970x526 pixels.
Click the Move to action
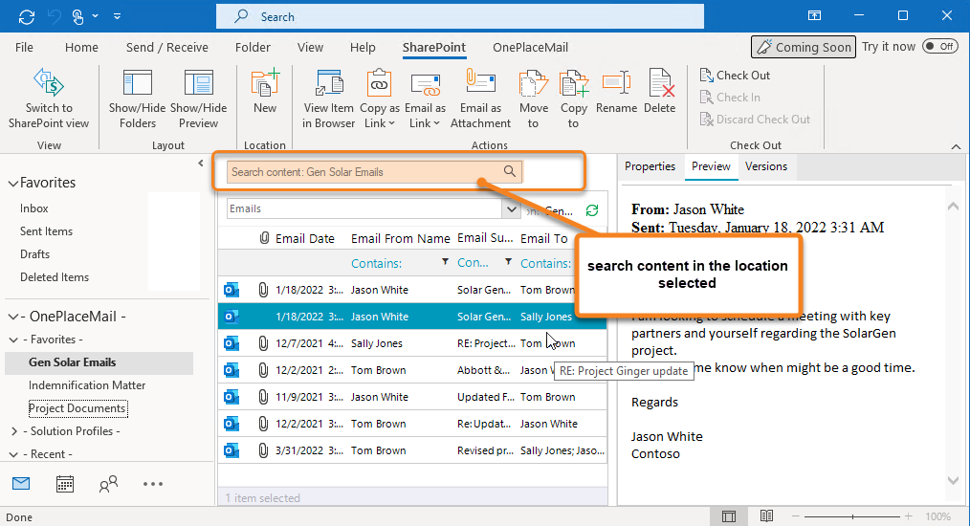pos(533,99)
